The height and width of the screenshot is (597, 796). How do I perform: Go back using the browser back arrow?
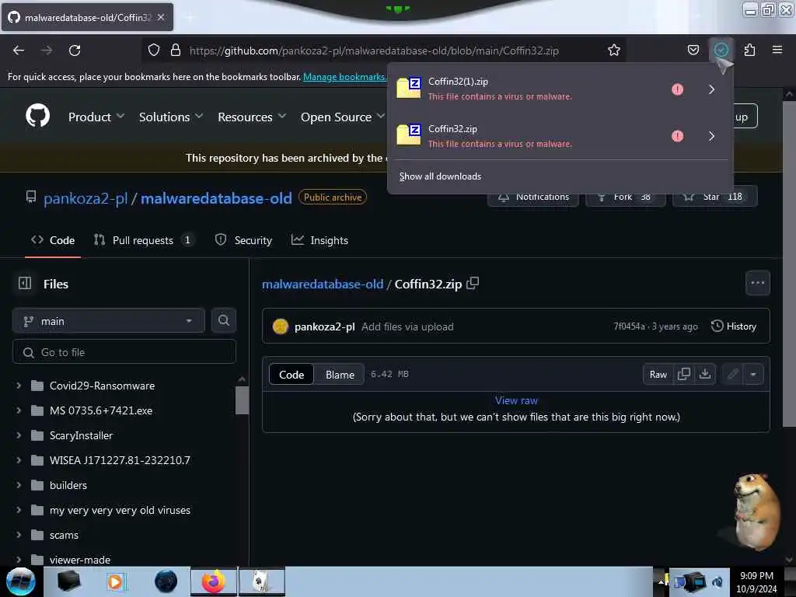coord(19,51)
